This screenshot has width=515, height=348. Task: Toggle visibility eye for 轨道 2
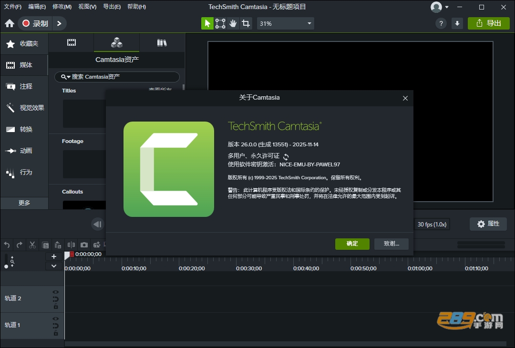55,292
